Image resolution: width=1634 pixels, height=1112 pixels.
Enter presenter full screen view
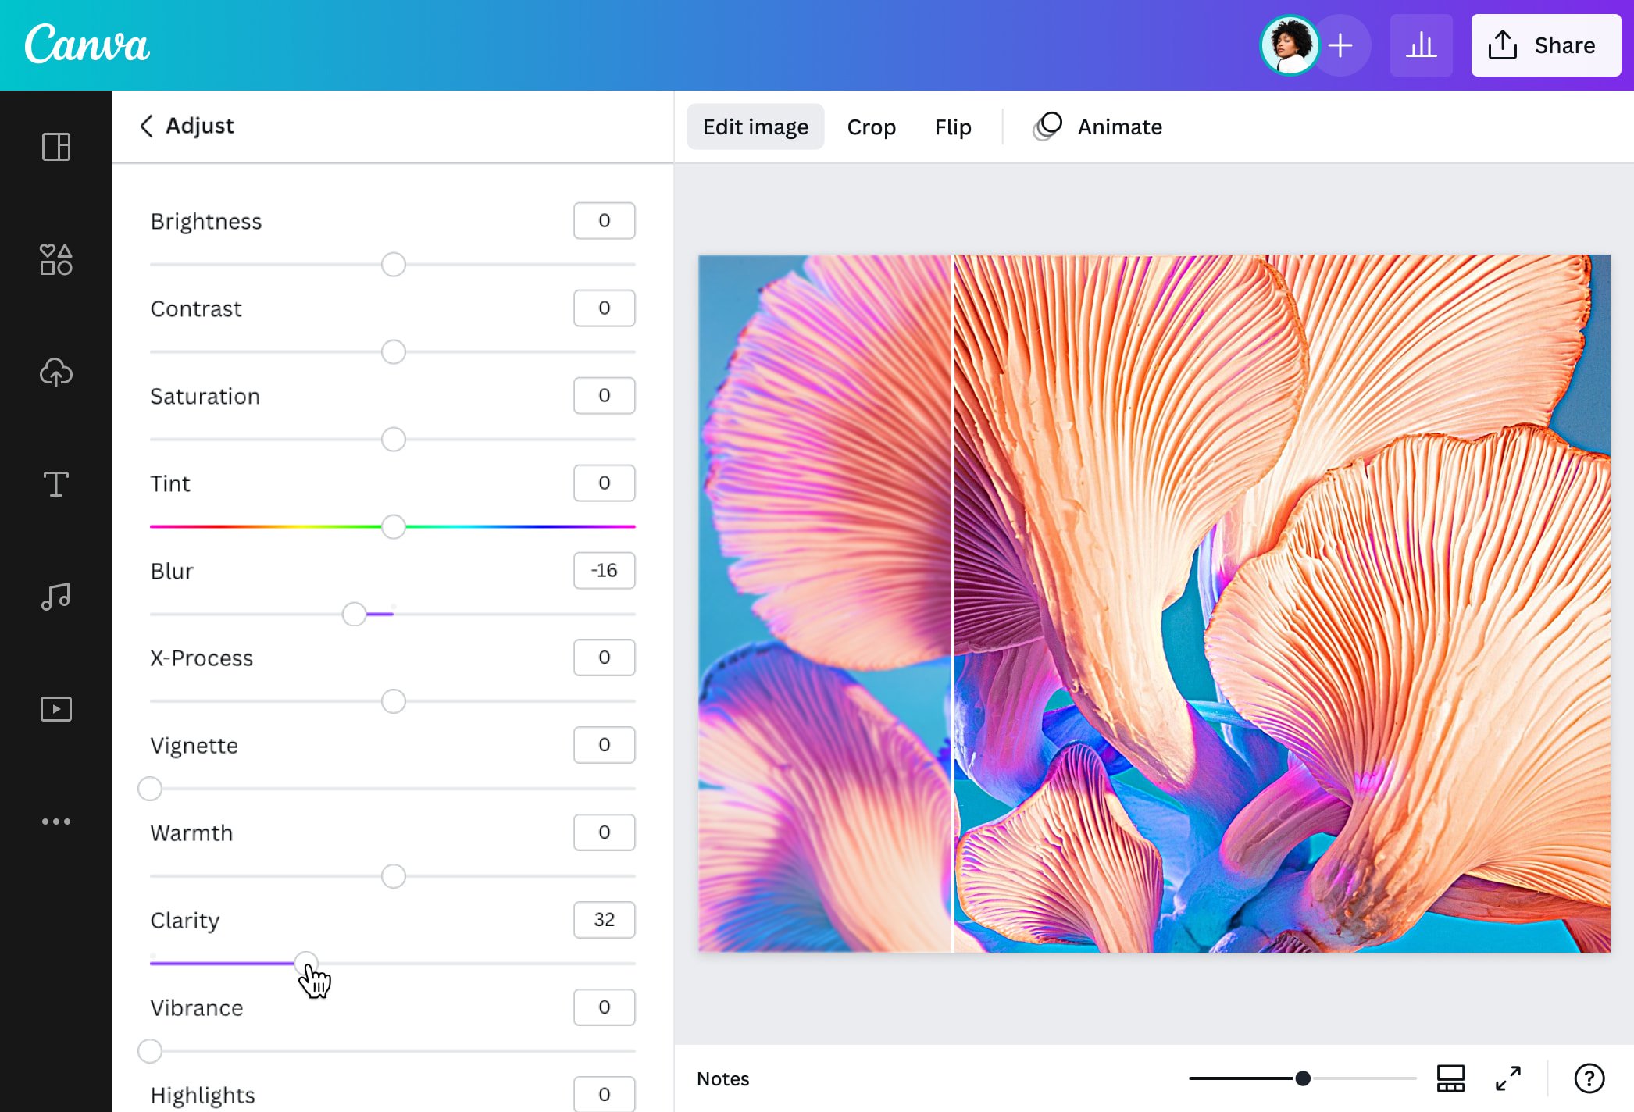tap(1509, 1078)
